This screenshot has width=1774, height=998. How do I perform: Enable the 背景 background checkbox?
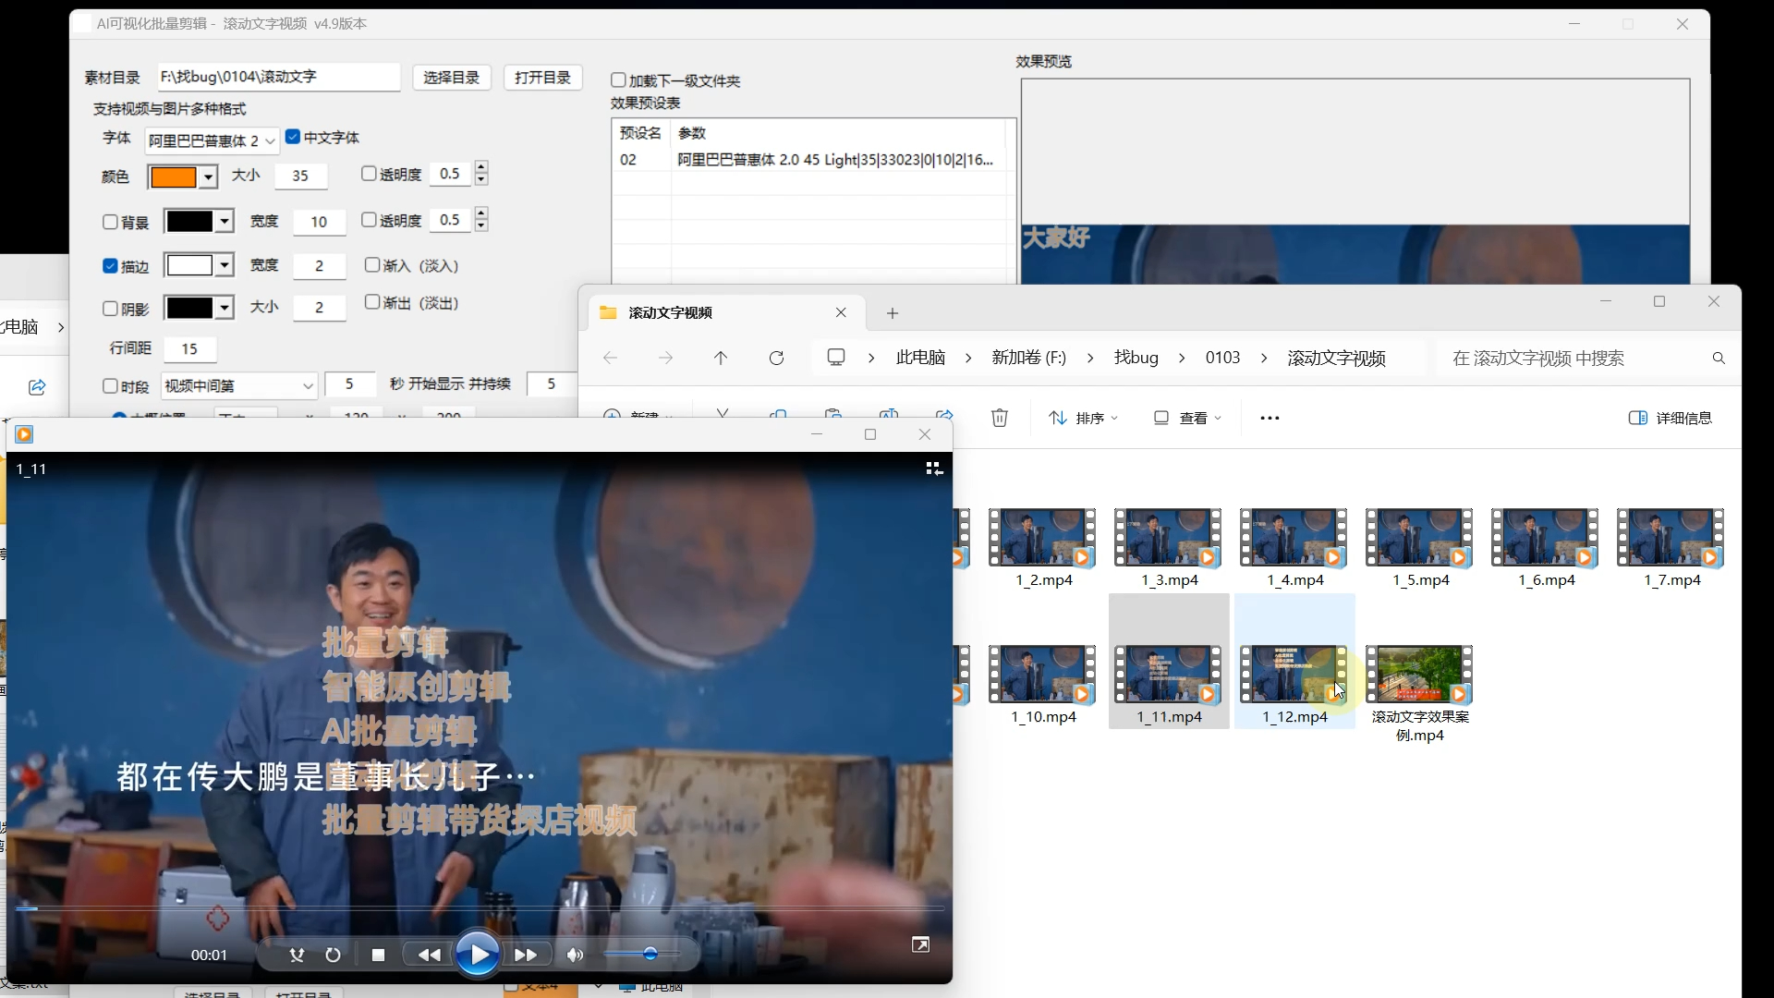pos(111,222)
